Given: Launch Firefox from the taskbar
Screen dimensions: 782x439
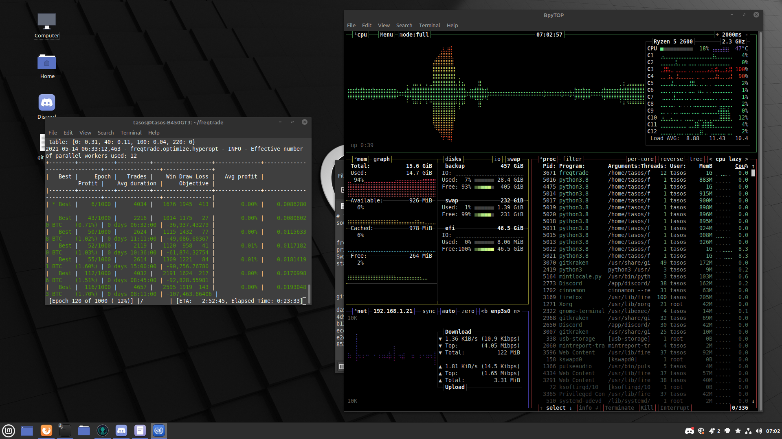Looking at the screenshot, I should pos(46,430).
